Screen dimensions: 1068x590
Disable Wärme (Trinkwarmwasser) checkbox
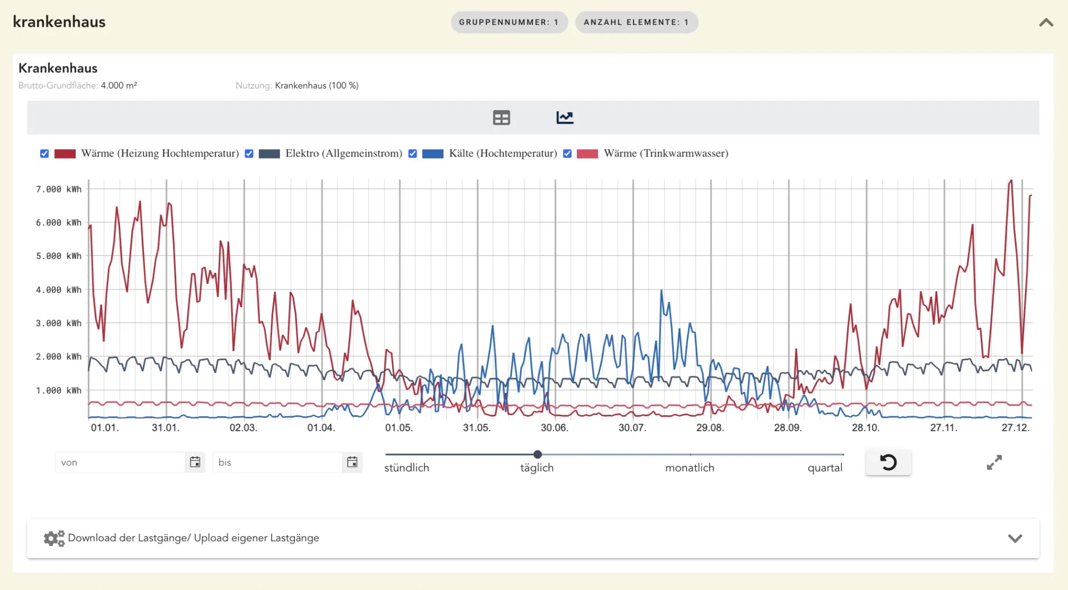567,154
